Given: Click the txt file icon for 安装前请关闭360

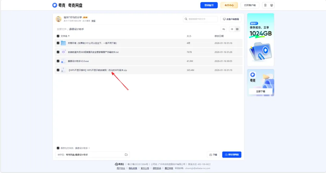Looking at the screenshot, I should click(63, 52).
